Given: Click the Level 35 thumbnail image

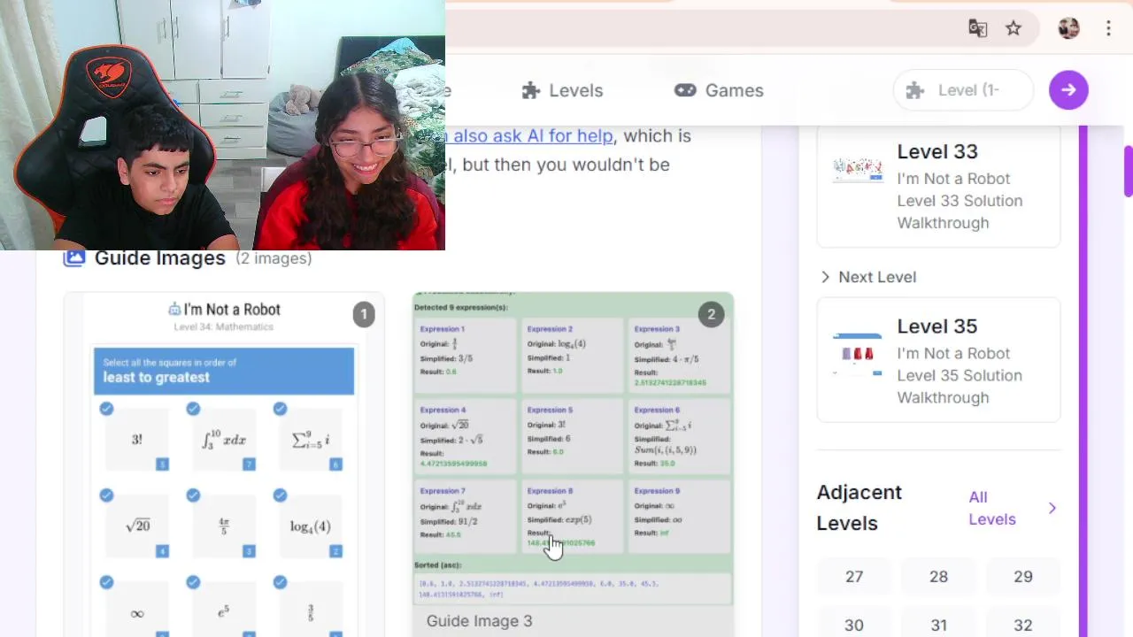Looking at the screenshot, I should (x=858, y=354).
